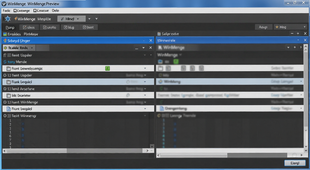Image resolution: width=310 pixels, height=170 pixels.
Task: Click the Sibeyd Unger title icon
Action: (x=5, y=41)
